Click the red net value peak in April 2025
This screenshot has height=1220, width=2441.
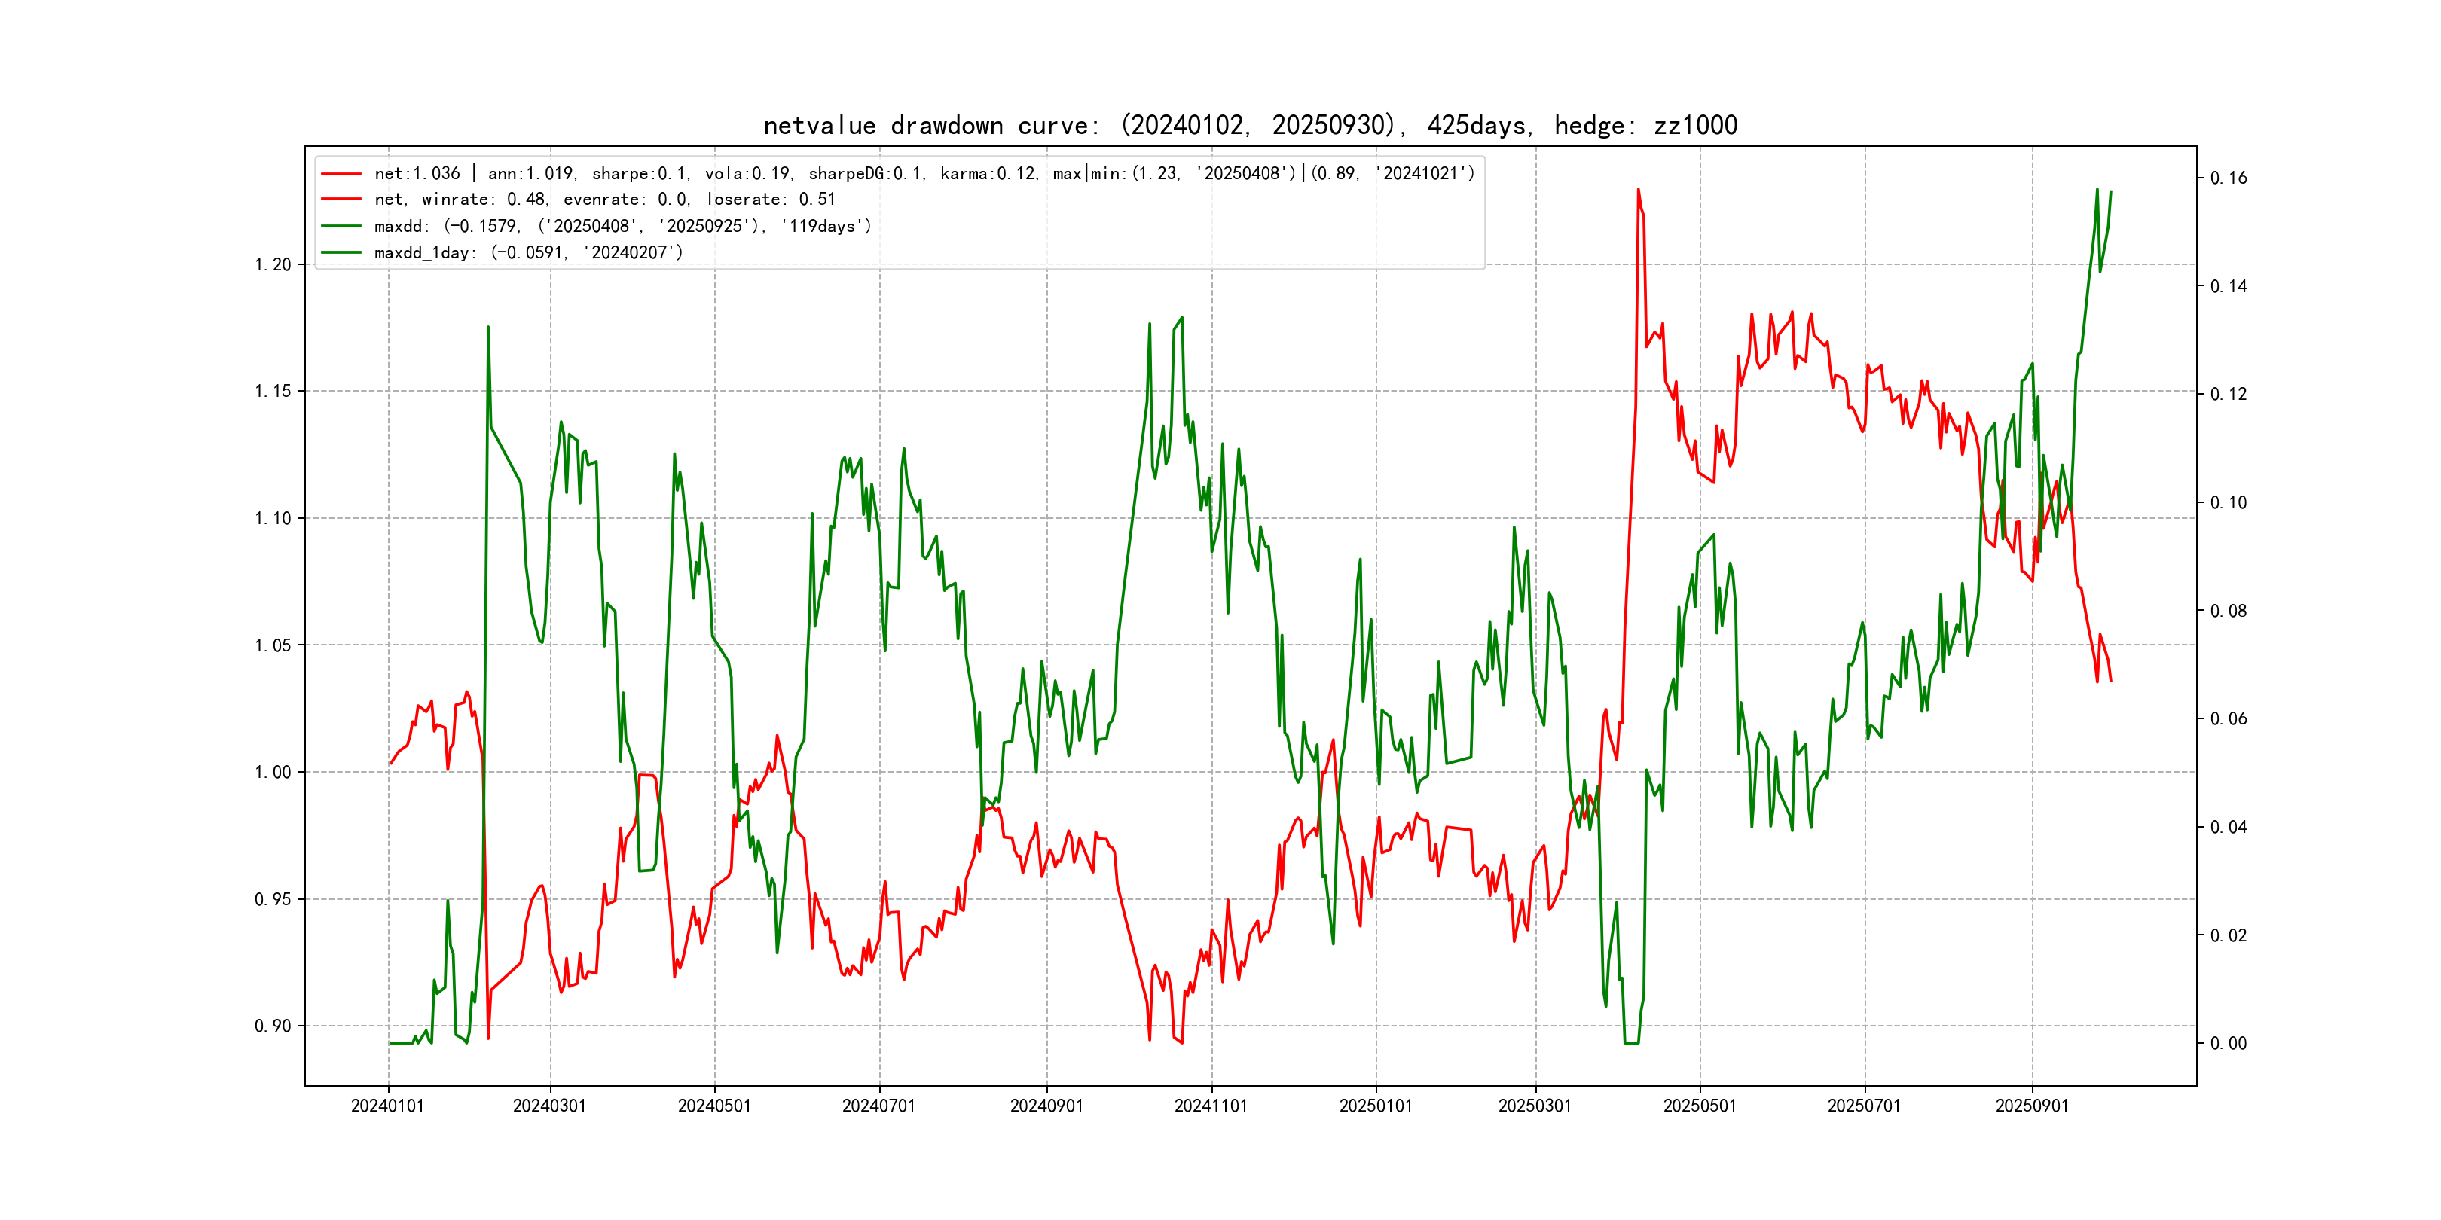1639,191
